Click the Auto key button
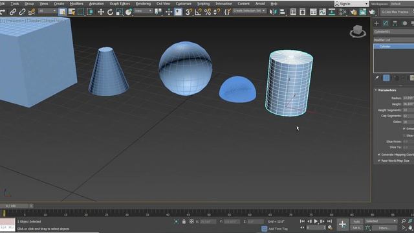The image size is (414, 233). [356, 221]
